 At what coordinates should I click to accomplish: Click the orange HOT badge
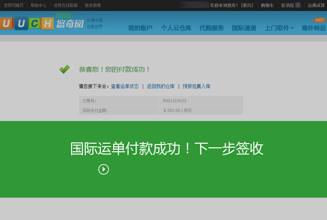(x=320, y=20)
